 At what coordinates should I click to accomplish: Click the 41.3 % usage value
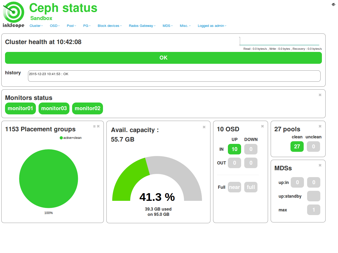coord(157,197)
